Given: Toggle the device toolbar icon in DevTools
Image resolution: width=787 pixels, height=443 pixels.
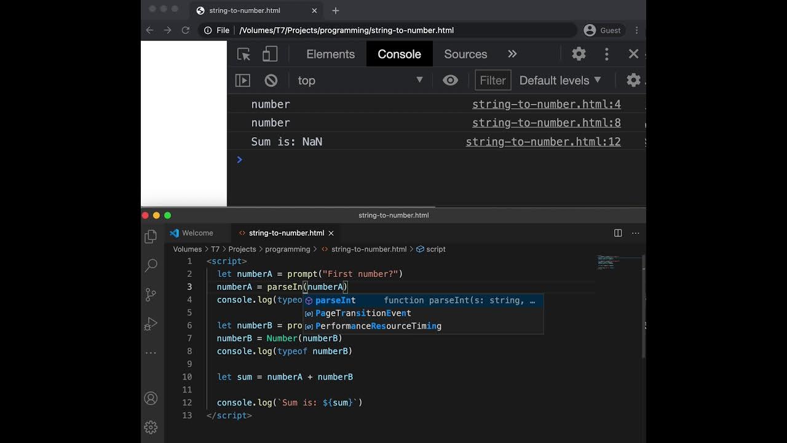Looking at the screenshot, I should tap(270, 54).
